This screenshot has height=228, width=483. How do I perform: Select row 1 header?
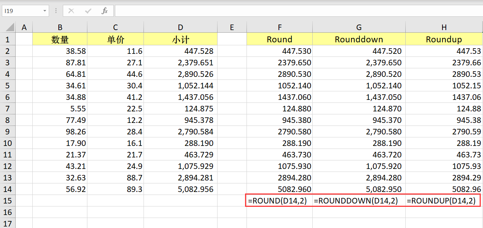tap(8, 39)
